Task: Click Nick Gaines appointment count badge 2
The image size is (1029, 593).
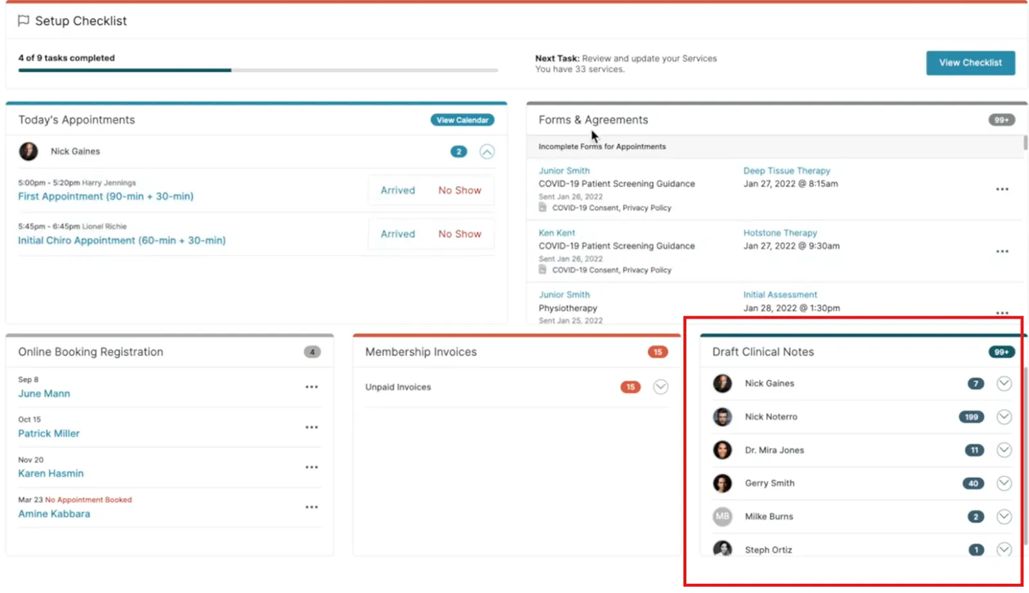Action: point(459,152)
